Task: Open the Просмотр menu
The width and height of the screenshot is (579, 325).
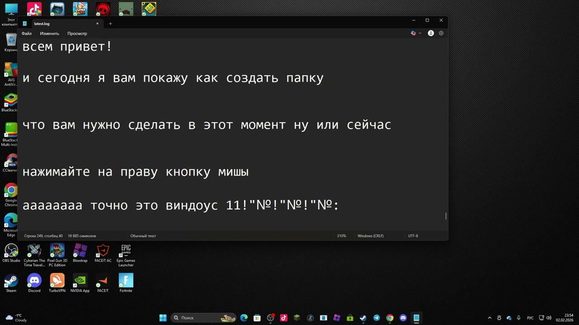Action: tap(77, 33)
